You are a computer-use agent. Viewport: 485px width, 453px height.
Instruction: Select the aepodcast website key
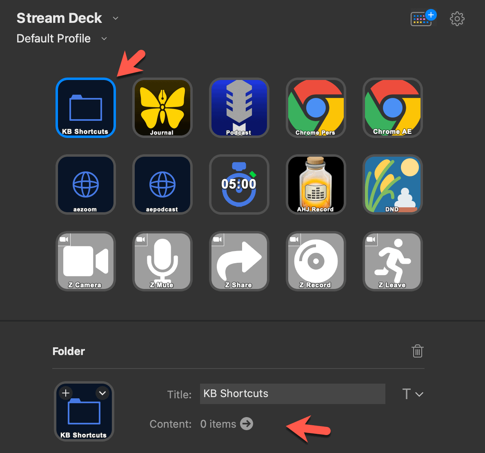click(162, 184)
